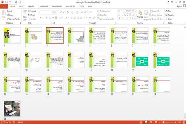Click the Reset slide button

click(32, 15)
